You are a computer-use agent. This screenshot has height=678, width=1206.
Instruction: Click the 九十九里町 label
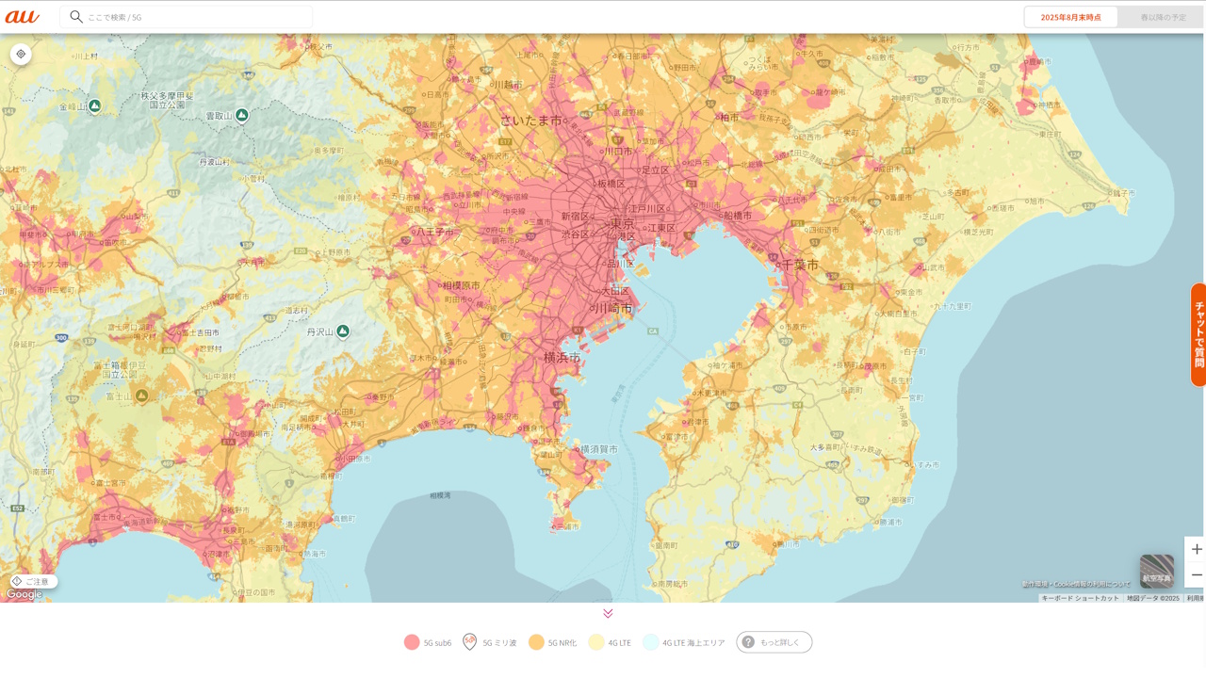point(953,306)
